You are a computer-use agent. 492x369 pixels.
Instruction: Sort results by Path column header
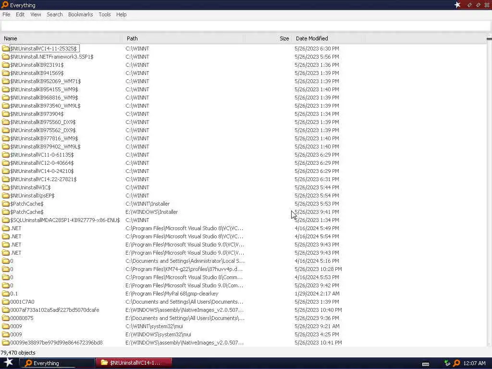183,38
